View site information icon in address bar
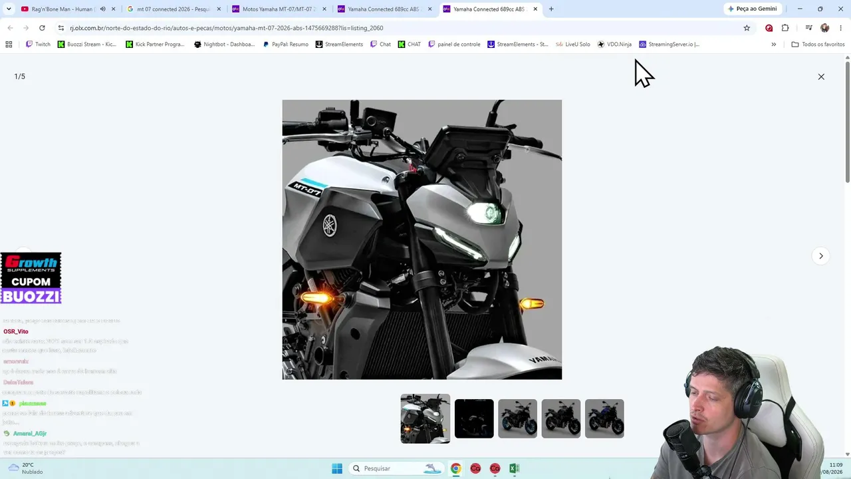Image resolution: width=851 pixels, height=479 pixels. point(61,28)
